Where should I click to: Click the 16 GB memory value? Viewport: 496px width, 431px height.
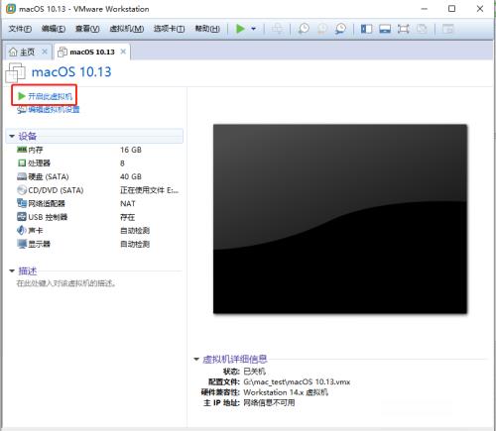point(131,150)
